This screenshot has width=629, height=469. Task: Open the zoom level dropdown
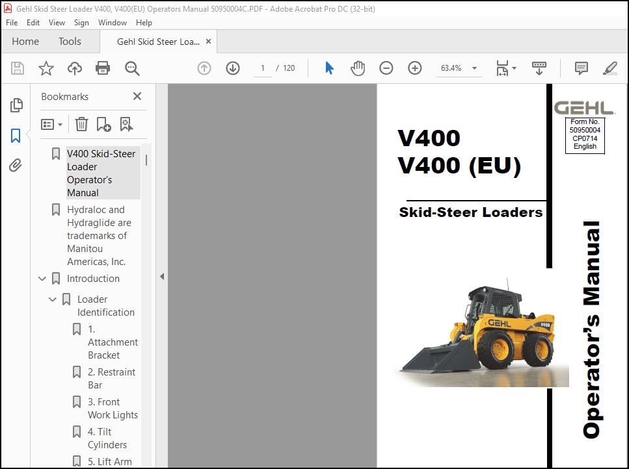tap(474, 68)
